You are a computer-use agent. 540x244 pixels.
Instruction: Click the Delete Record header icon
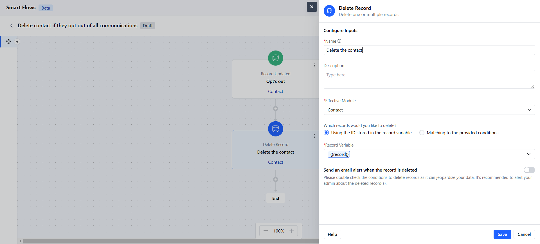click(x=329, y=11)
